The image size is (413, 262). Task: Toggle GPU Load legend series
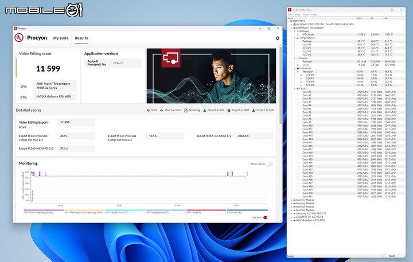click(x=206, y=212)
